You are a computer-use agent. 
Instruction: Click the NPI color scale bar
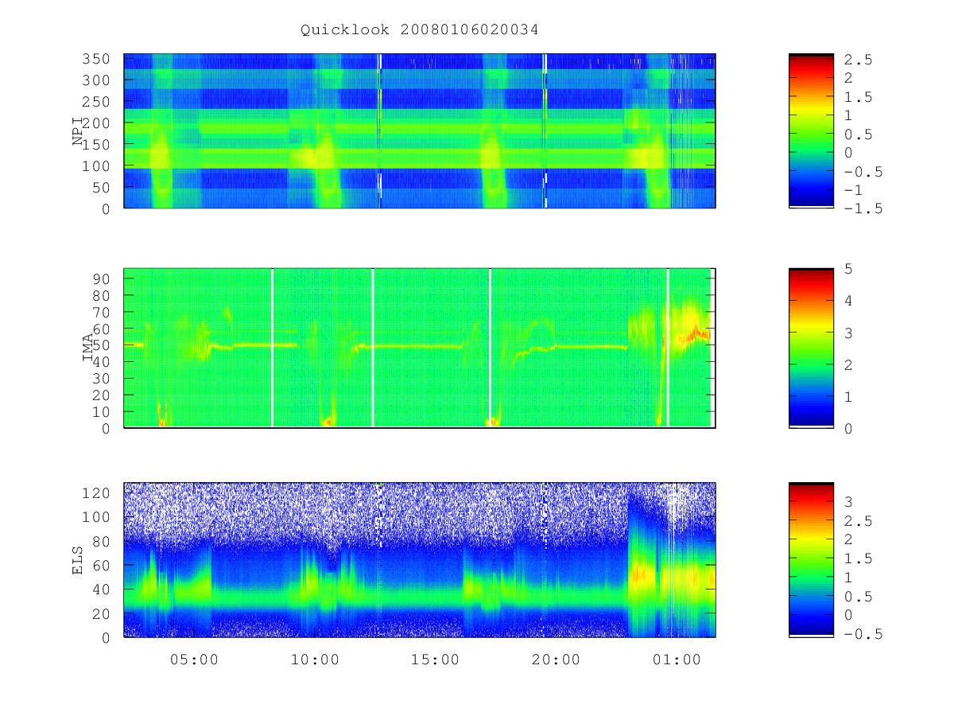[811, 131]
